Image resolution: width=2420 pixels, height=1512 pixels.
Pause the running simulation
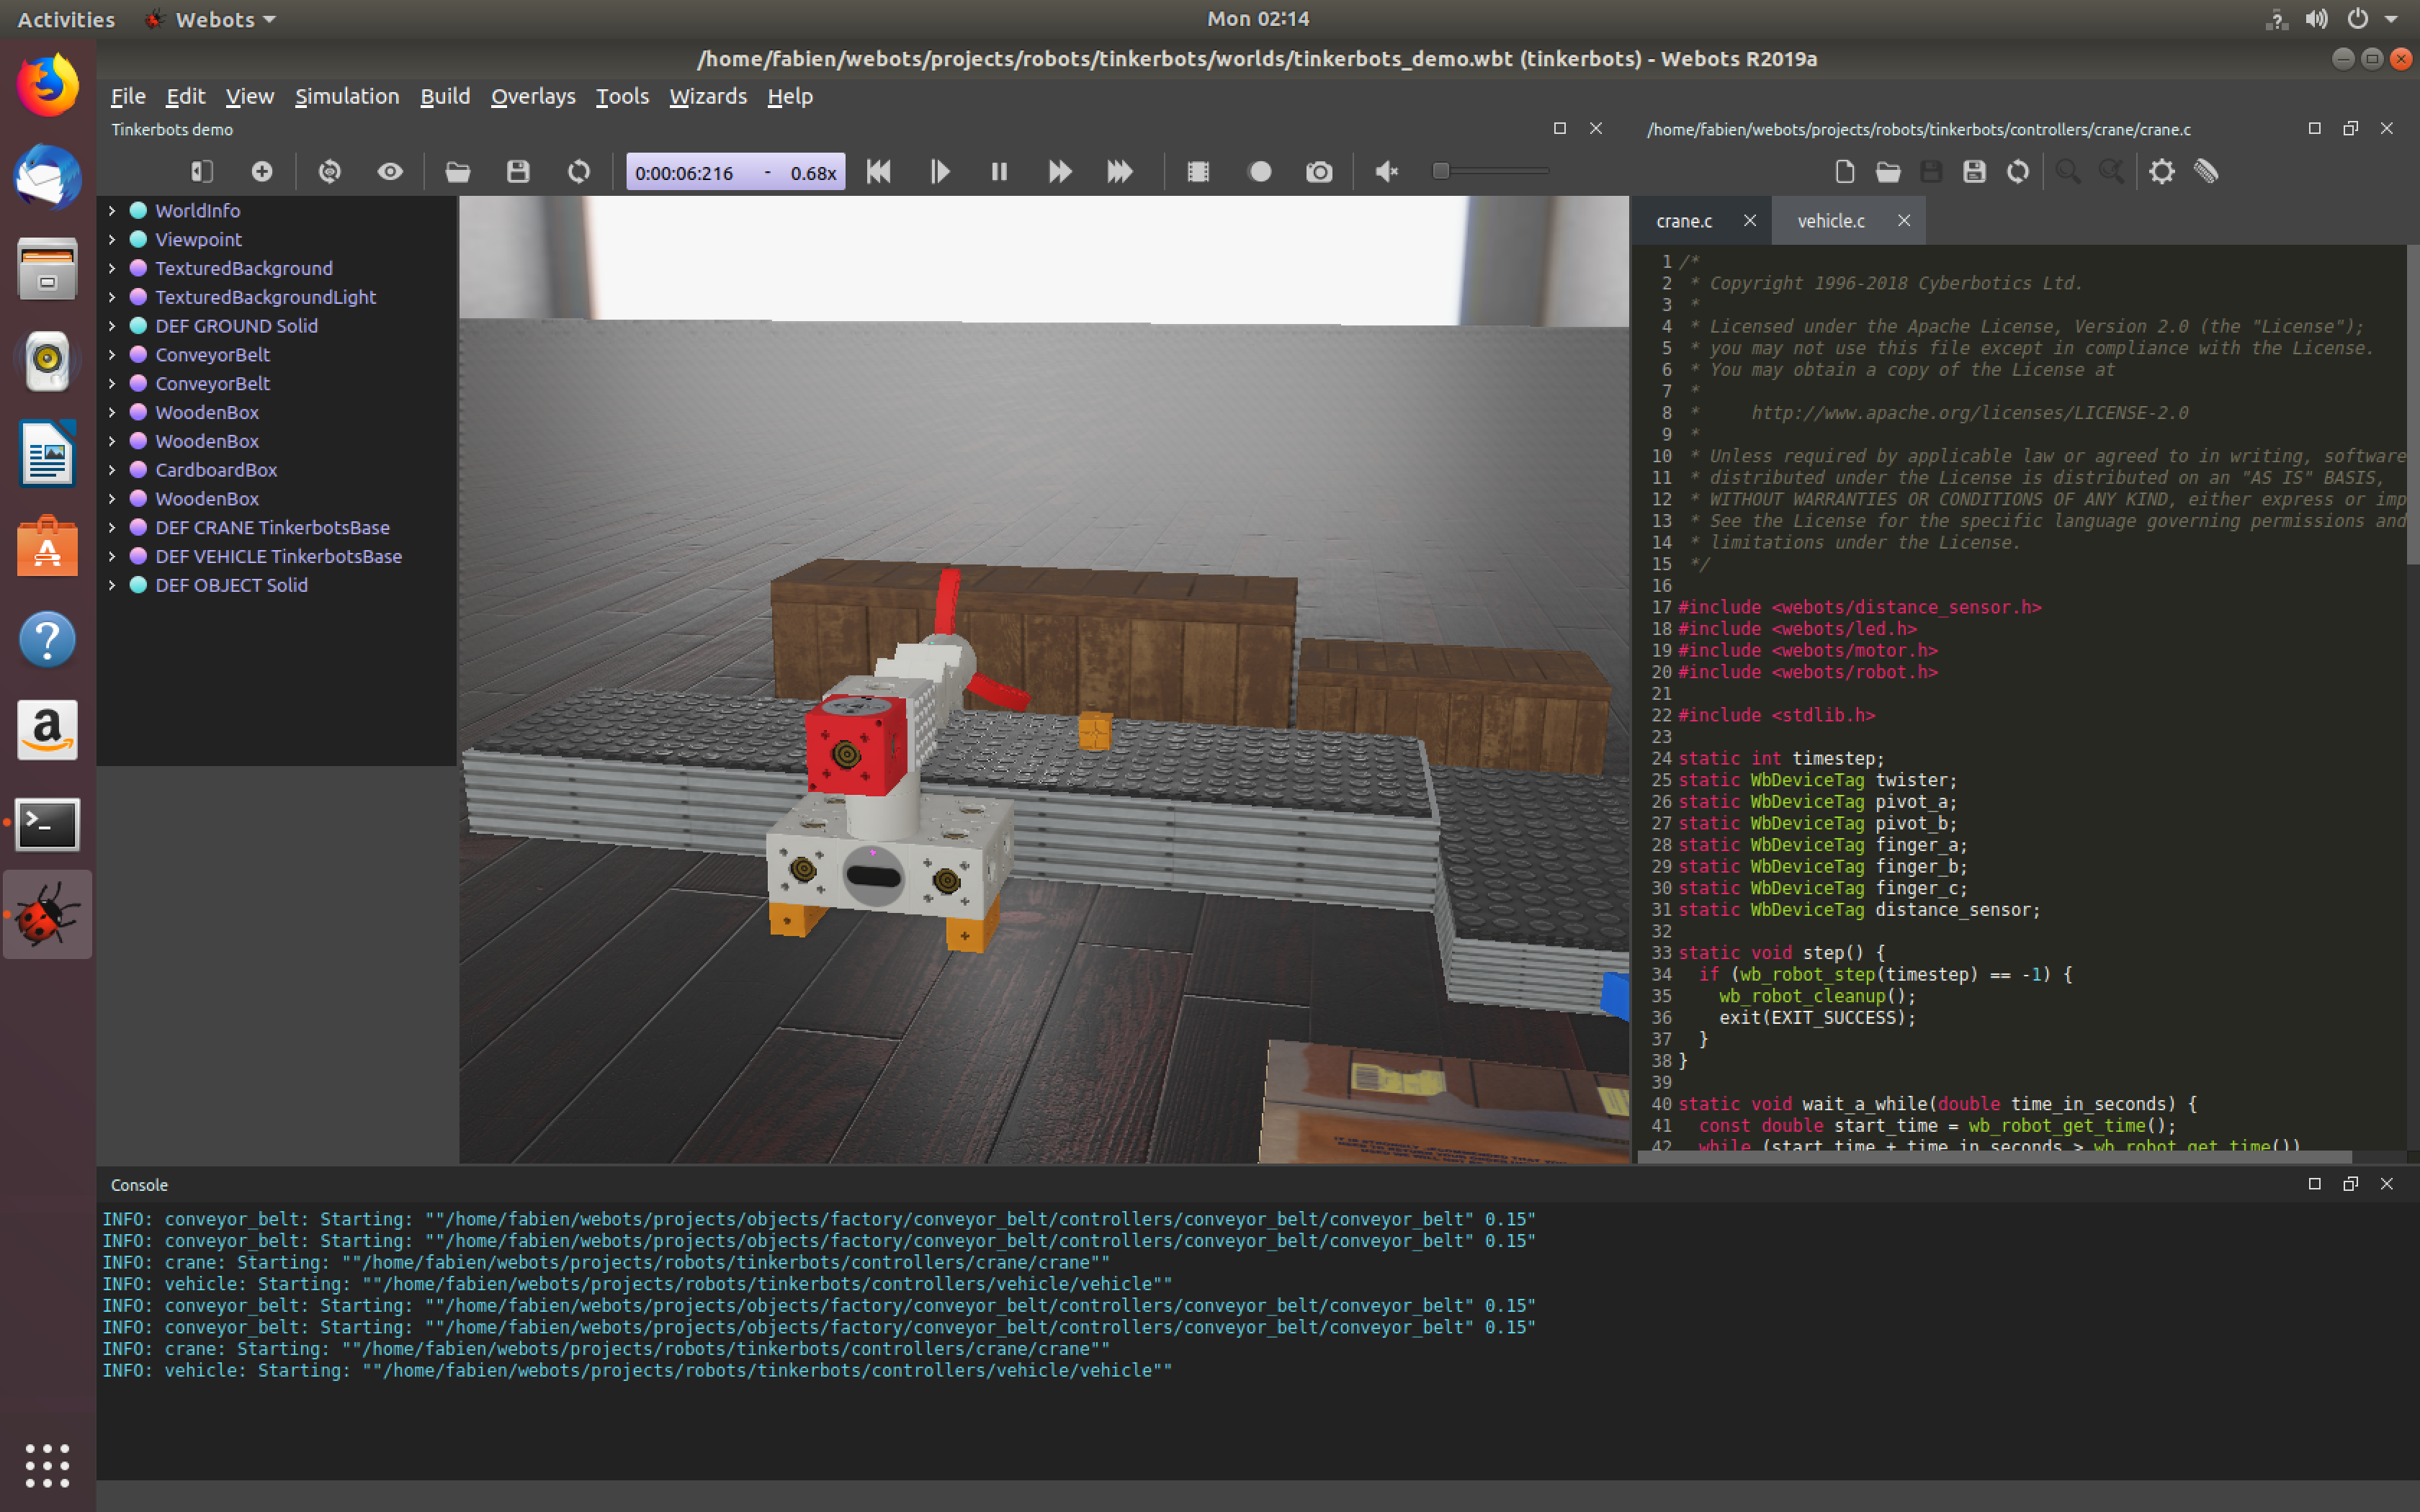[998, 171]
